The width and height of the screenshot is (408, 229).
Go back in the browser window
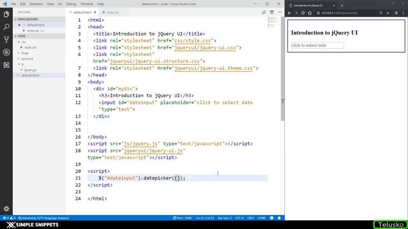click(x=289, y=13)
